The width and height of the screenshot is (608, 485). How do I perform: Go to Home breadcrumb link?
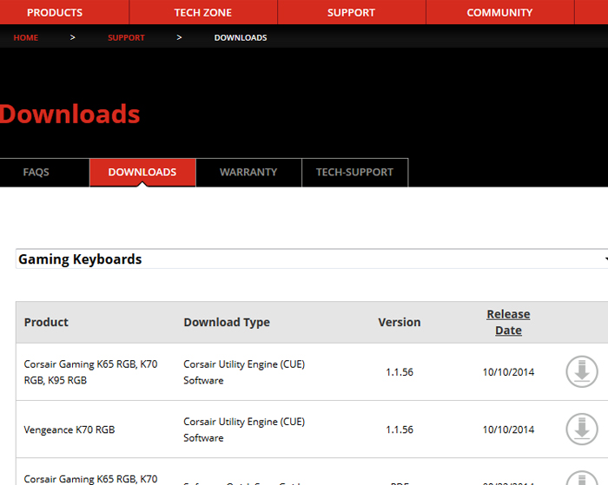(x=26, y=37)
